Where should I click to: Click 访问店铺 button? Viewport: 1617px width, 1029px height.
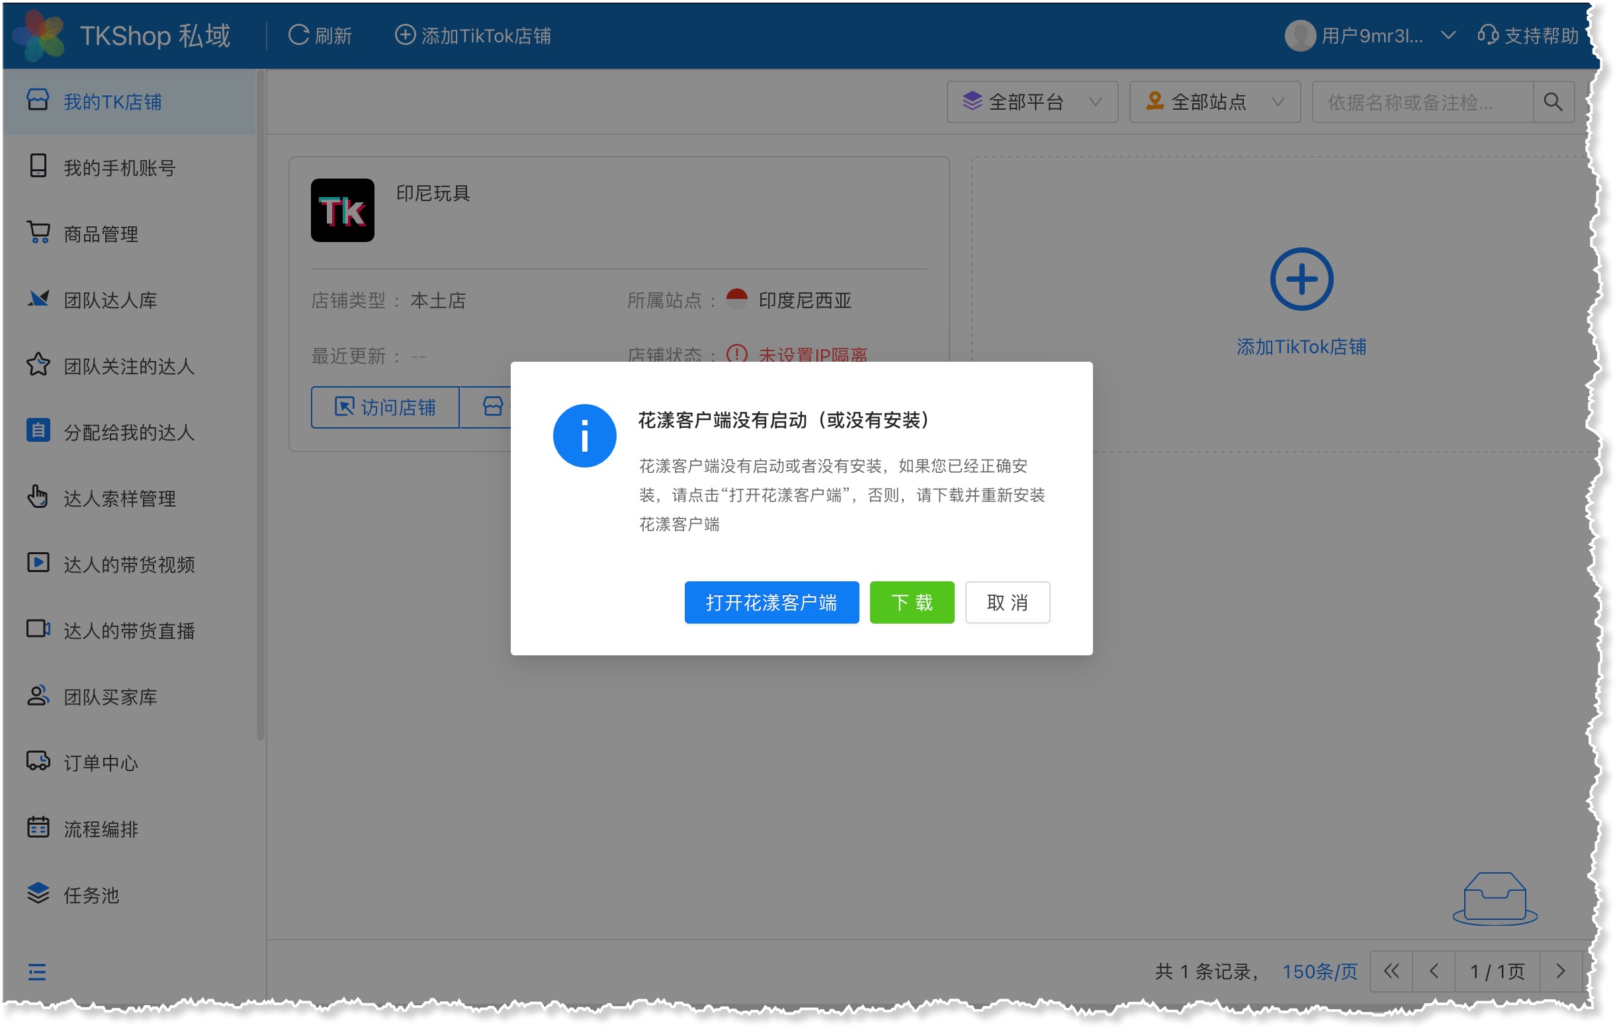pyautogui.click(x=385, y=407)
